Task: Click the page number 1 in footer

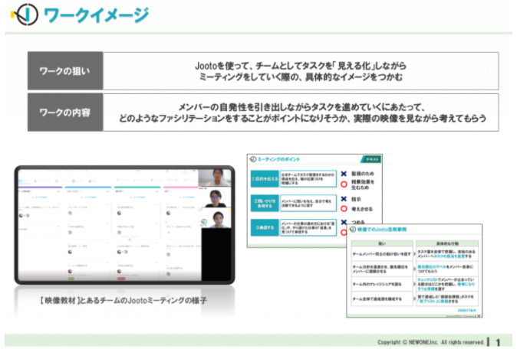Action: (x=498, y=342)
